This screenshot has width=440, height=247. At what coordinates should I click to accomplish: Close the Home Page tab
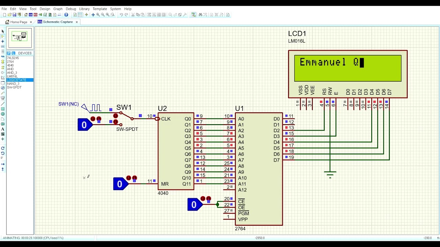coord(31,22)
